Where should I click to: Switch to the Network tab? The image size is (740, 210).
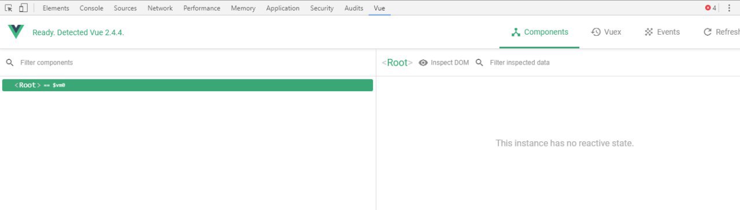coord(160,8)
